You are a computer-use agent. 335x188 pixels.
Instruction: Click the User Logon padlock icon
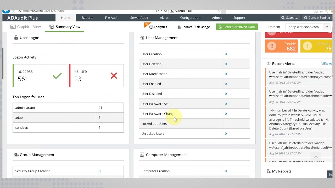(x=16, y=38)
